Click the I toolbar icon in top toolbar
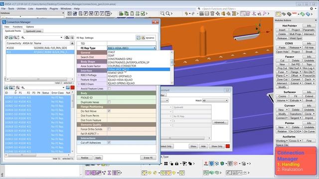 [102, 13]
